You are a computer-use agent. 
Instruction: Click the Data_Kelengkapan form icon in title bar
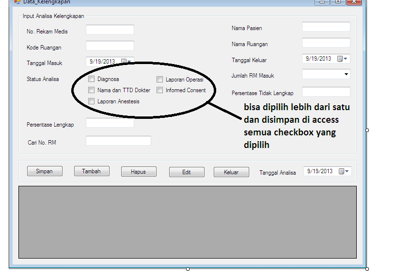[x=17, y=2]
